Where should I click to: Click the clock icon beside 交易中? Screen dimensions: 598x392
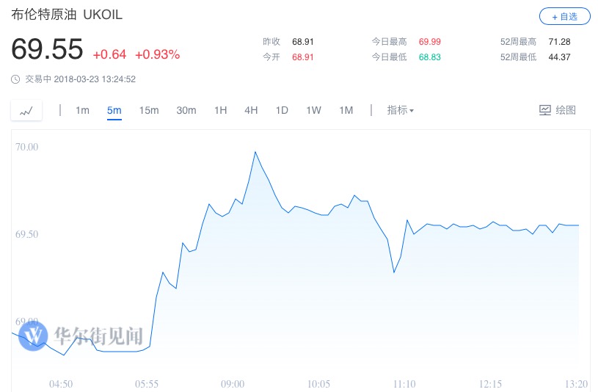[15, 79]
